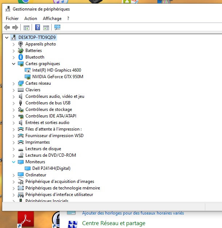Expand the Imprimantes category
This screenshot has height=228, width=222.
14,142
